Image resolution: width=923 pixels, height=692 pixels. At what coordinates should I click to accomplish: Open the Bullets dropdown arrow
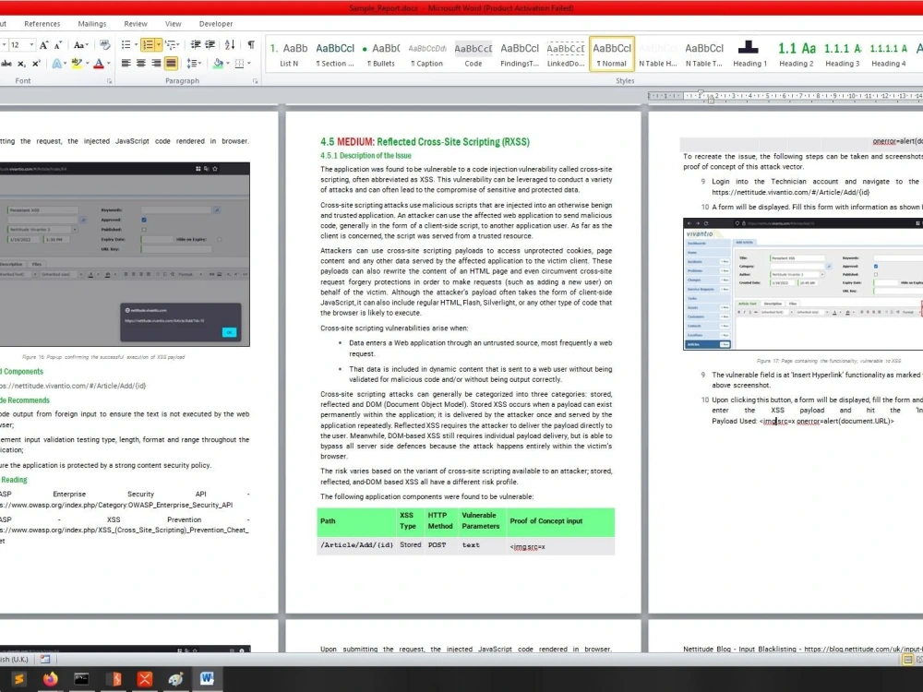click(136, 44)
